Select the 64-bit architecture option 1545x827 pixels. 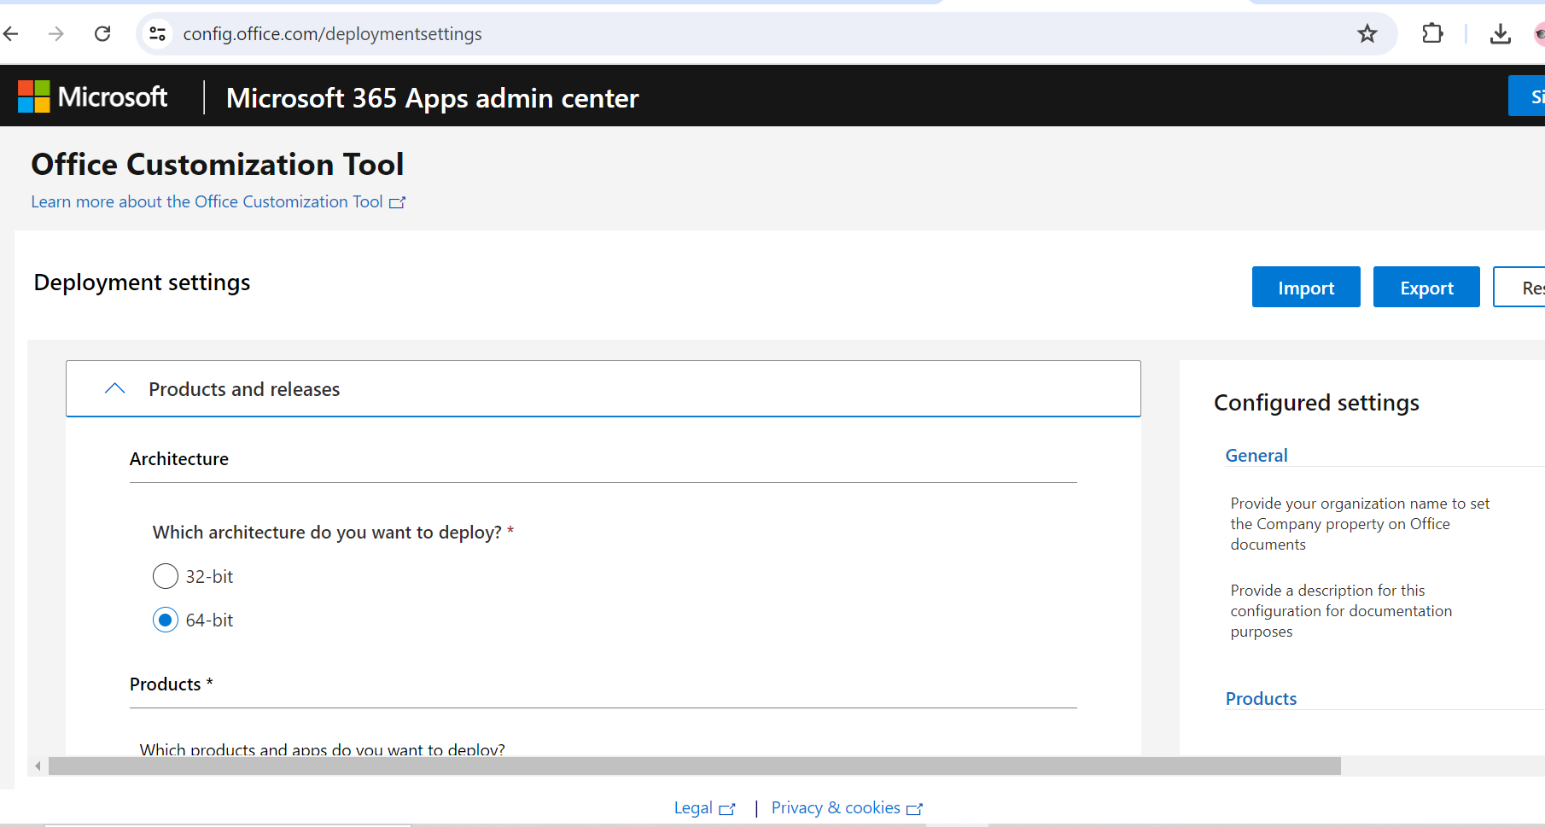pos(166,620)
